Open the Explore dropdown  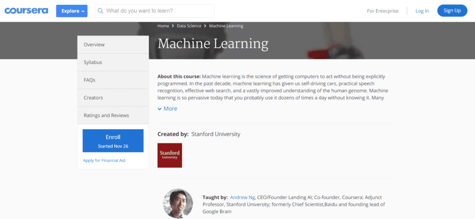click(72, 11)
